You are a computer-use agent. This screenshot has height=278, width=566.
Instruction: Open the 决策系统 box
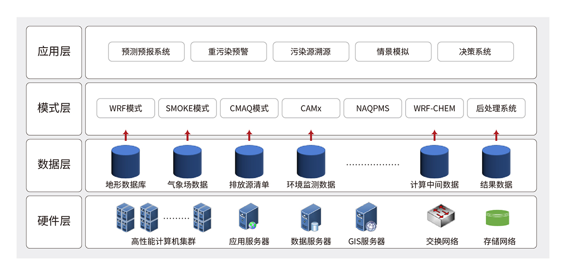(x=475, y=52)
